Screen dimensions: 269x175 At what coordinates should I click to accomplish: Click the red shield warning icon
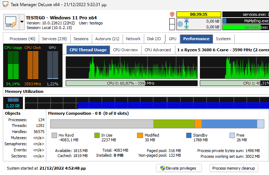[172, 14]
